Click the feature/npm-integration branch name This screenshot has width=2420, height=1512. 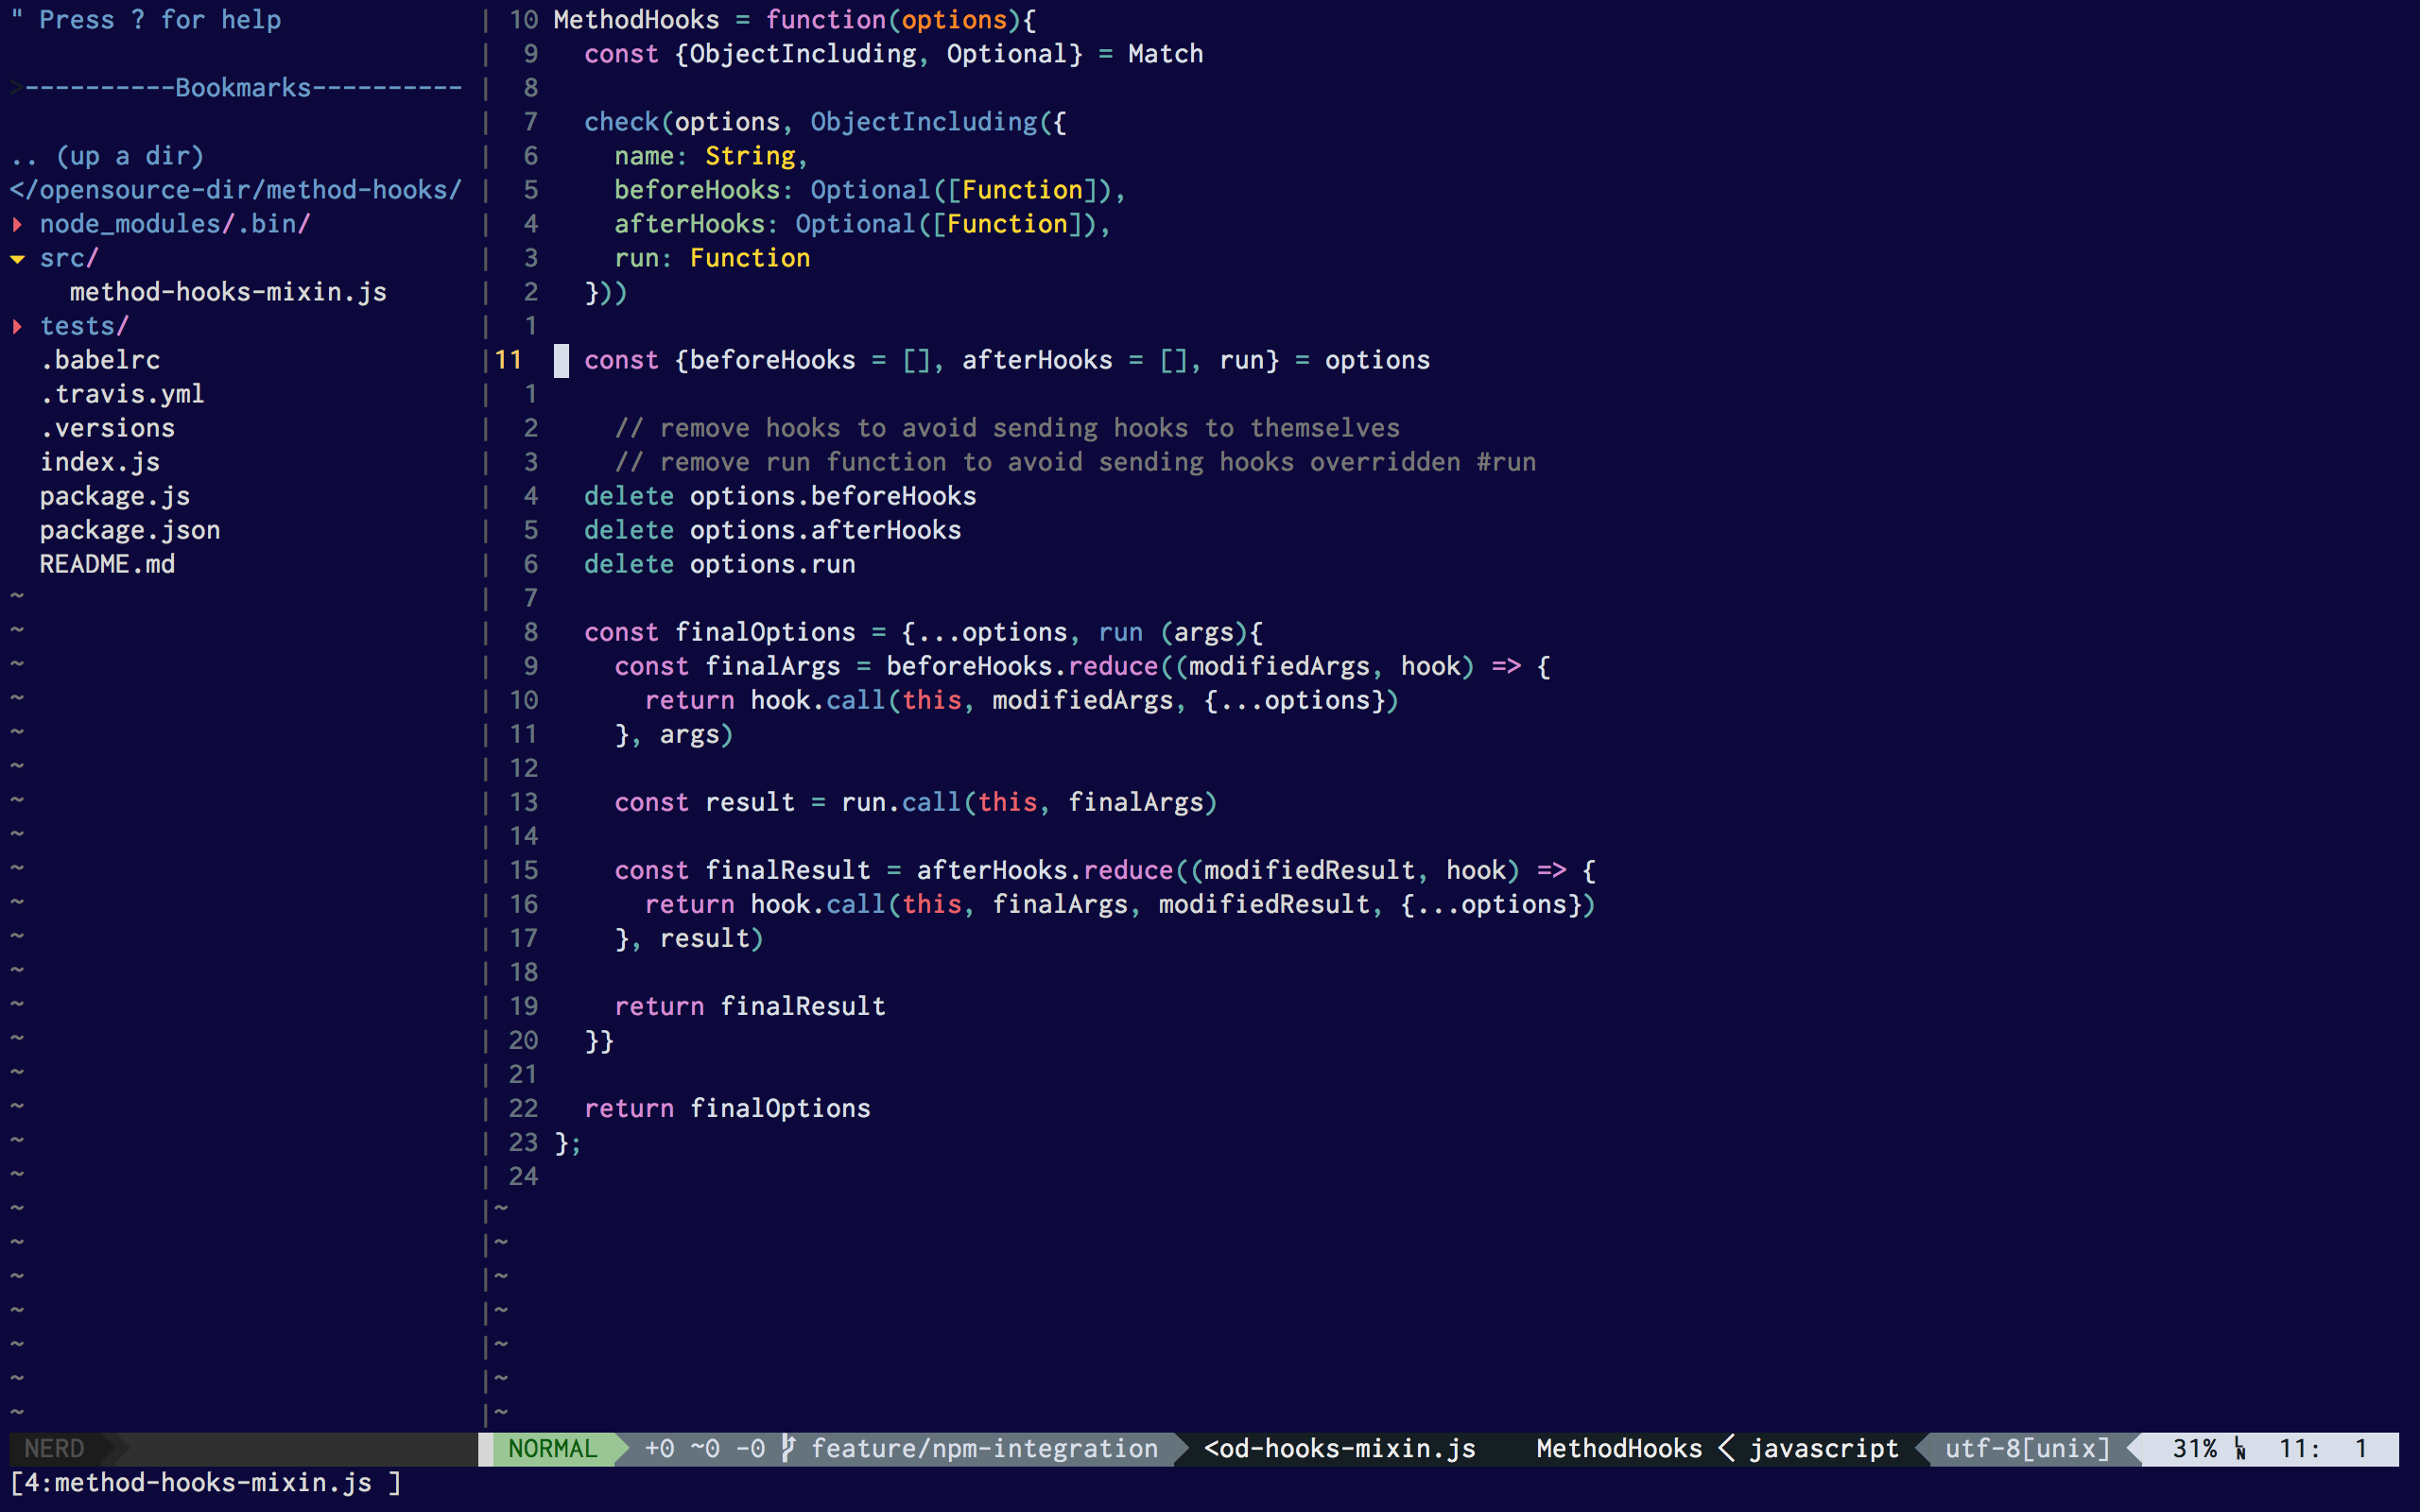click(x=984, y=1448)
